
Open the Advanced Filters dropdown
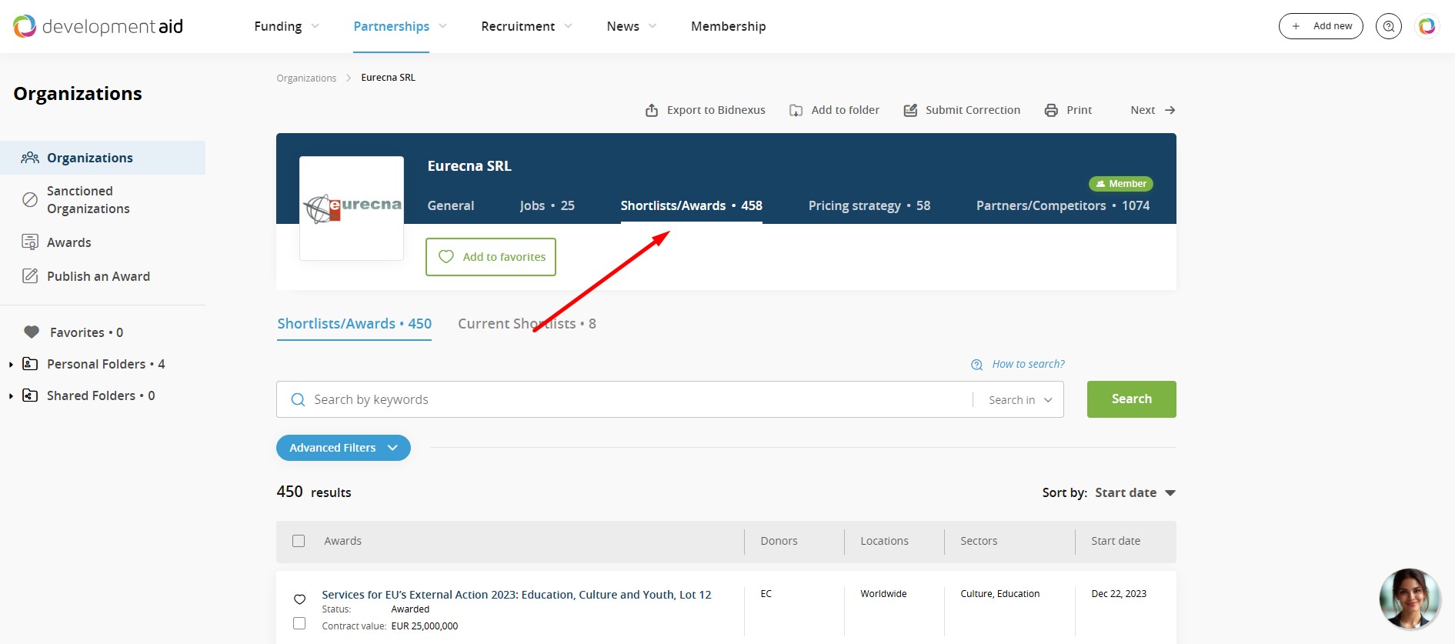click(343, 448)
